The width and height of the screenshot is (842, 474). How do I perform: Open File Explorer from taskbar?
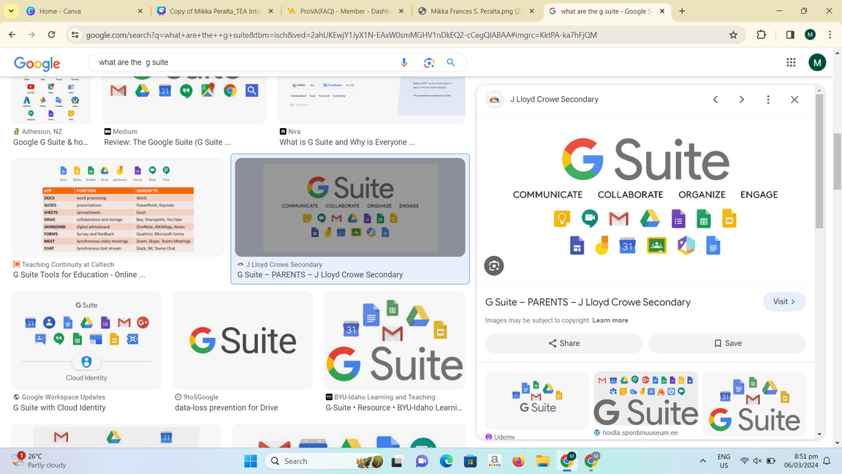point(542,461)
